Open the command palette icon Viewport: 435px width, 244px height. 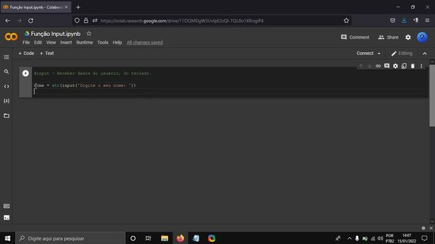coord(6,206)
